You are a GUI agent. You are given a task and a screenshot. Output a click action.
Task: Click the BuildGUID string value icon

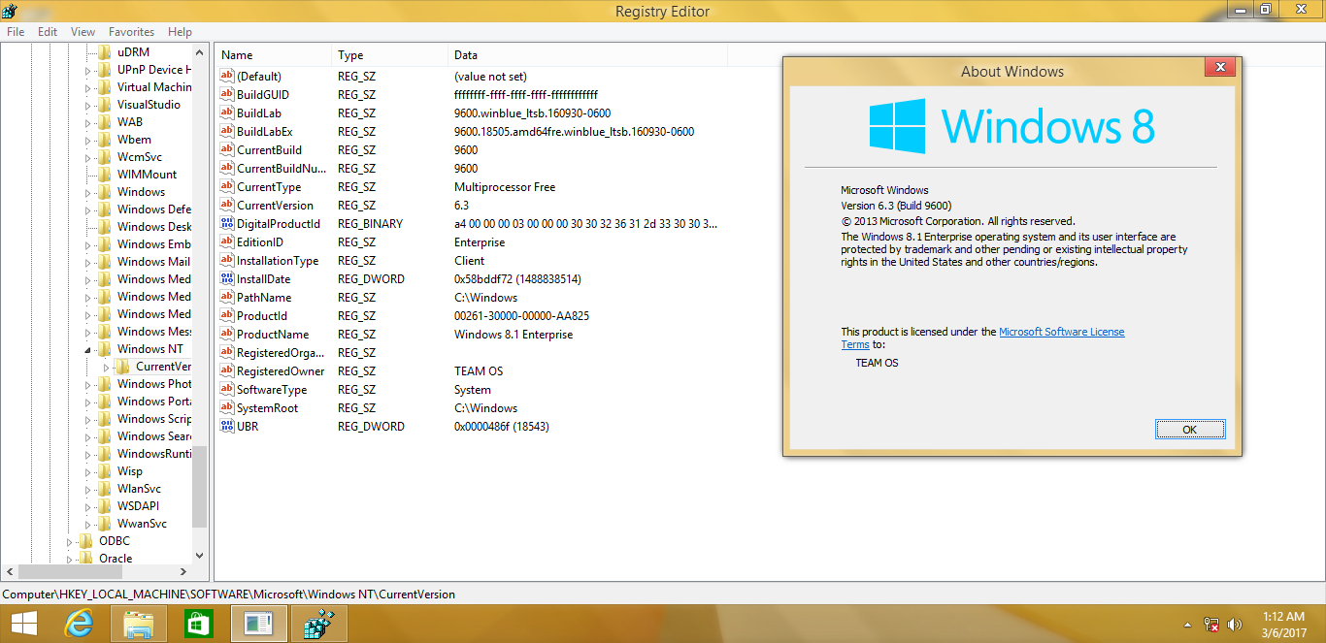click(227, 95)
